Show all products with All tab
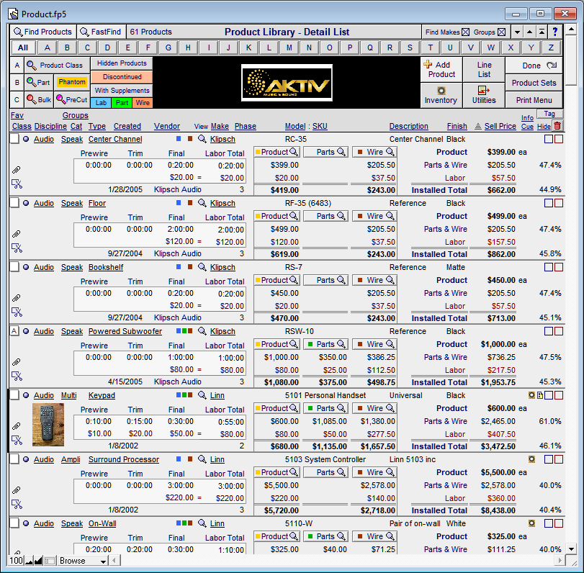The height and width of the screenshot is (573, 584). coord(23,48)
